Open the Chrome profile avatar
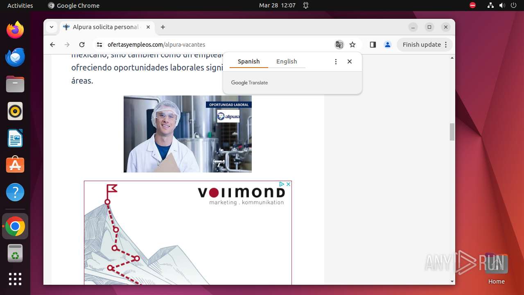The height and width of the screenshot is (295, 524). [x=388, y=45]
